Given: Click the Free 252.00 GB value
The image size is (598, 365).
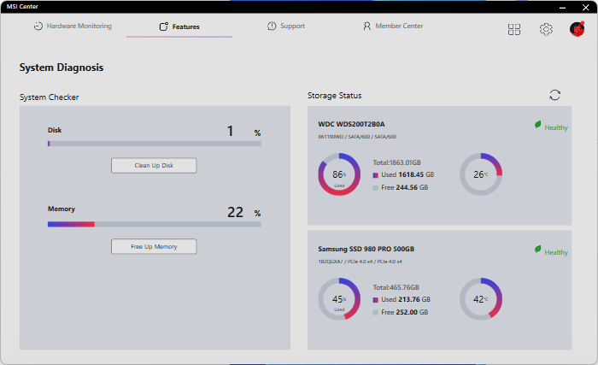Looking at the screenshot, I should (405, 312).
